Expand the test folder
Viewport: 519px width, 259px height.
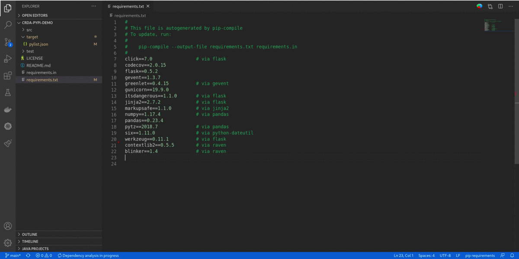click(x=59, y=51)
